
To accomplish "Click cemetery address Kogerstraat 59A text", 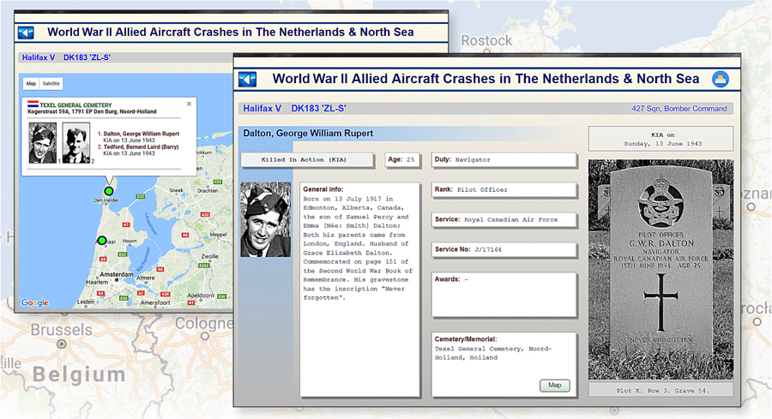I will pos(92,111).
